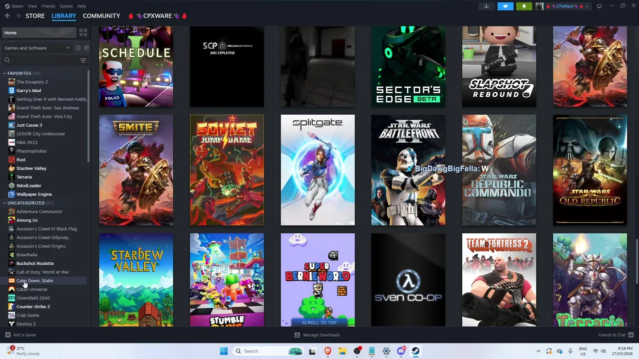The width and height of the screenshot is (639, 359).
Task: Open Discord from the taskbar
Action: tap(401, 351)
